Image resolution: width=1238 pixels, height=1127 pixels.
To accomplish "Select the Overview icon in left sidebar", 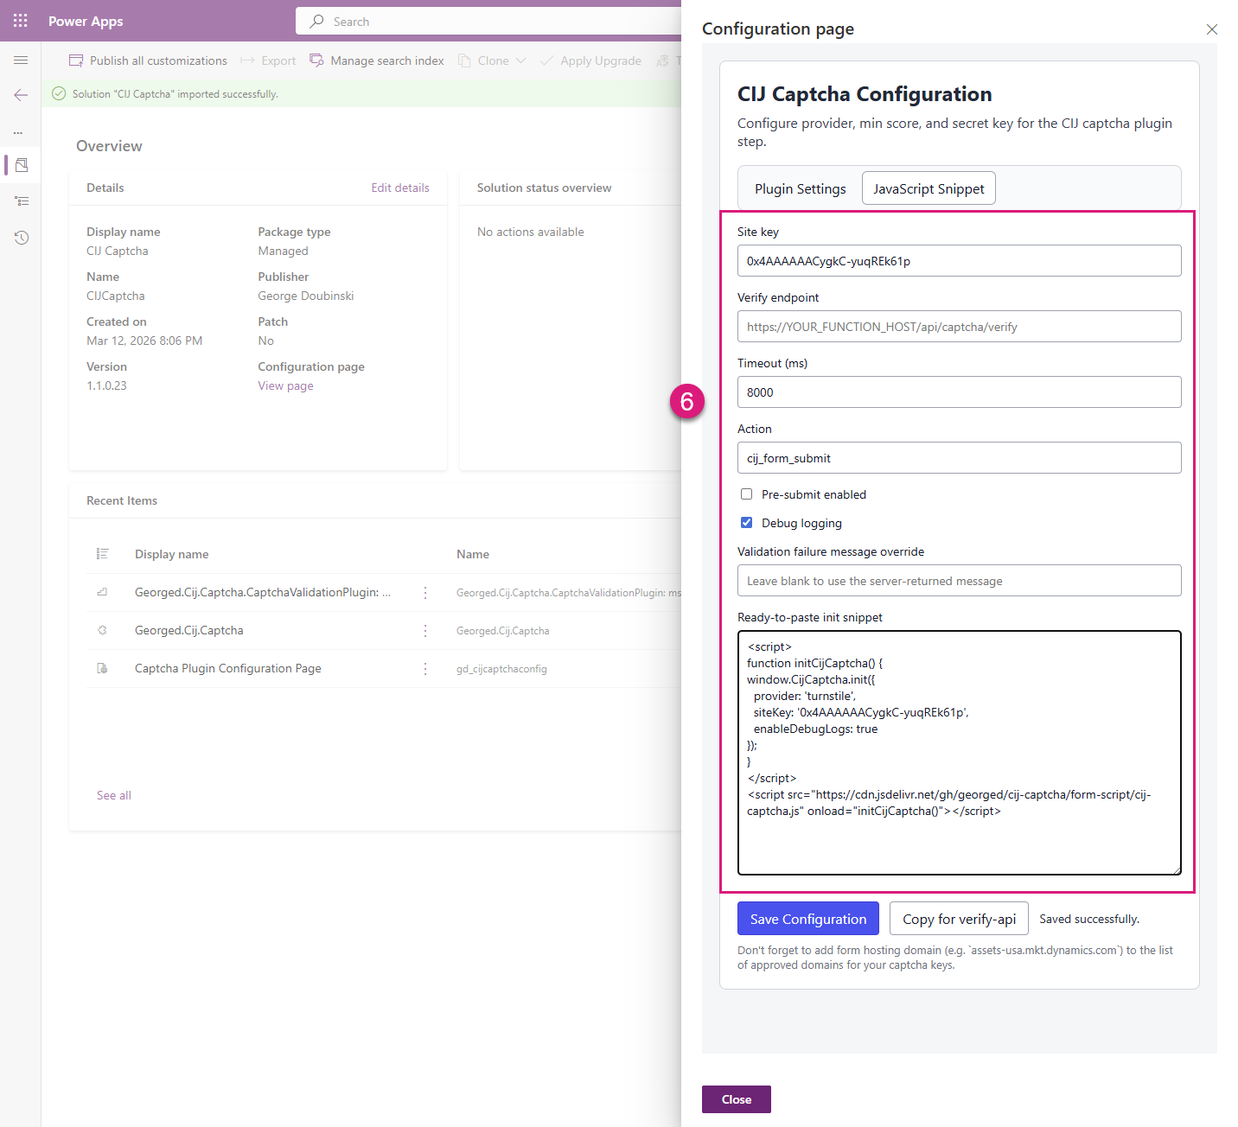I will pos(22,164).
